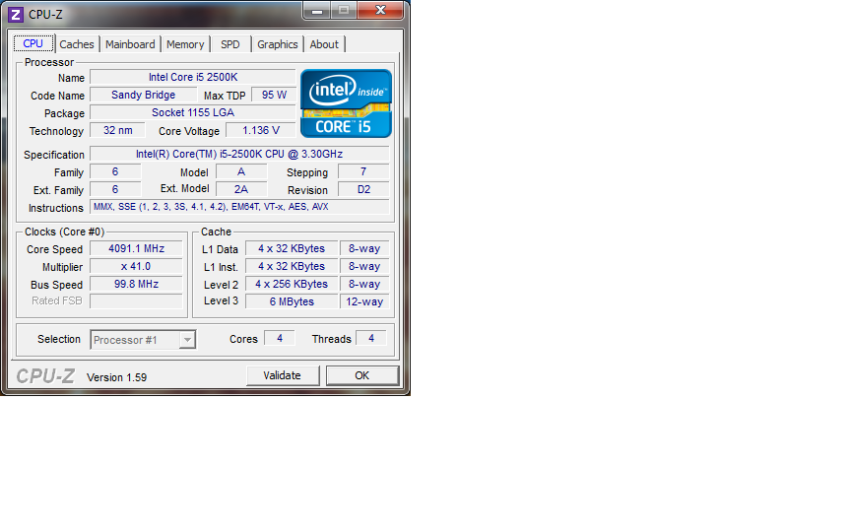Click the Code Name value Sandy Bridge
The width and height of the screenshot is (851, 532).
pos(143,95)
